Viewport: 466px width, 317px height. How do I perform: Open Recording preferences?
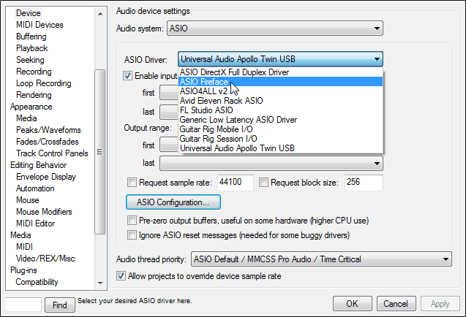pos(34,72)
